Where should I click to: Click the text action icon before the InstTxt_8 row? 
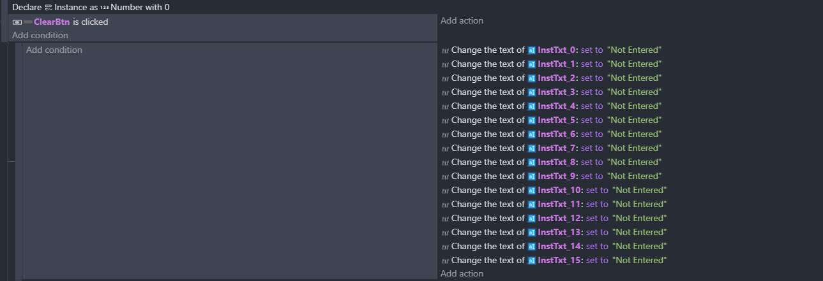click(445, 162)
